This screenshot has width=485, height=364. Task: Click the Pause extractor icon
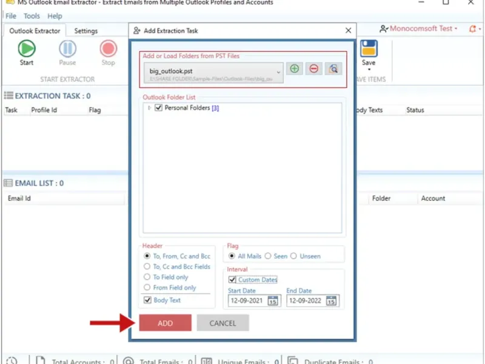coord(67,49)
